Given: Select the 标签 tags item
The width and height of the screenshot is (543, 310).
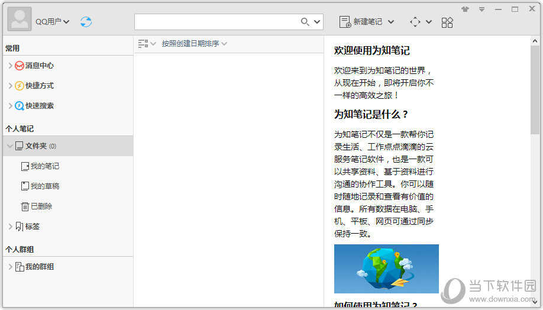Looking at the screenshot, I should click(x=32, y=227).
